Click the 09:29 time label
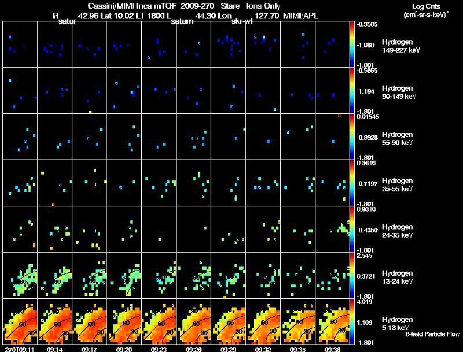 click(x=228, y=349)
